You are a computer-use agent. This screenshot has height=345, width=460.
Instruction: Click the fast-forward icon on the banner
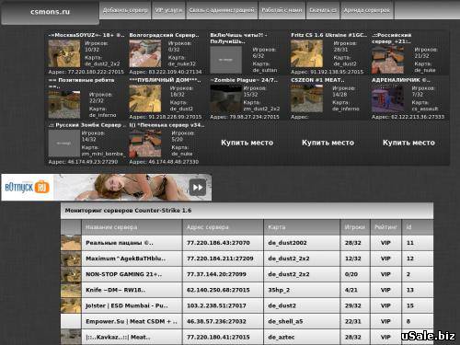point(198,187)
